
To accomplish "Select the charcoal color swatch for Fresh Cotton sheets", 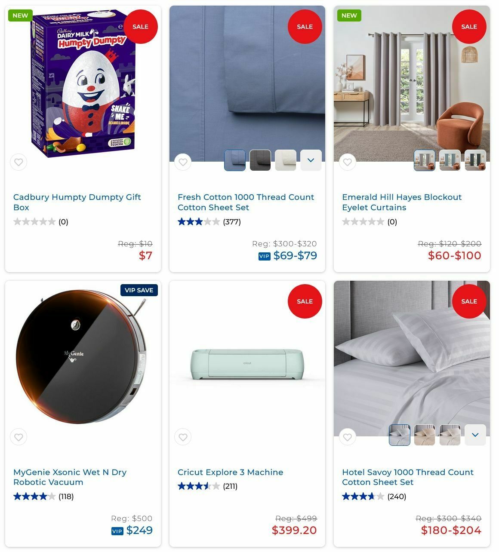I will click(x=260, y=160).
